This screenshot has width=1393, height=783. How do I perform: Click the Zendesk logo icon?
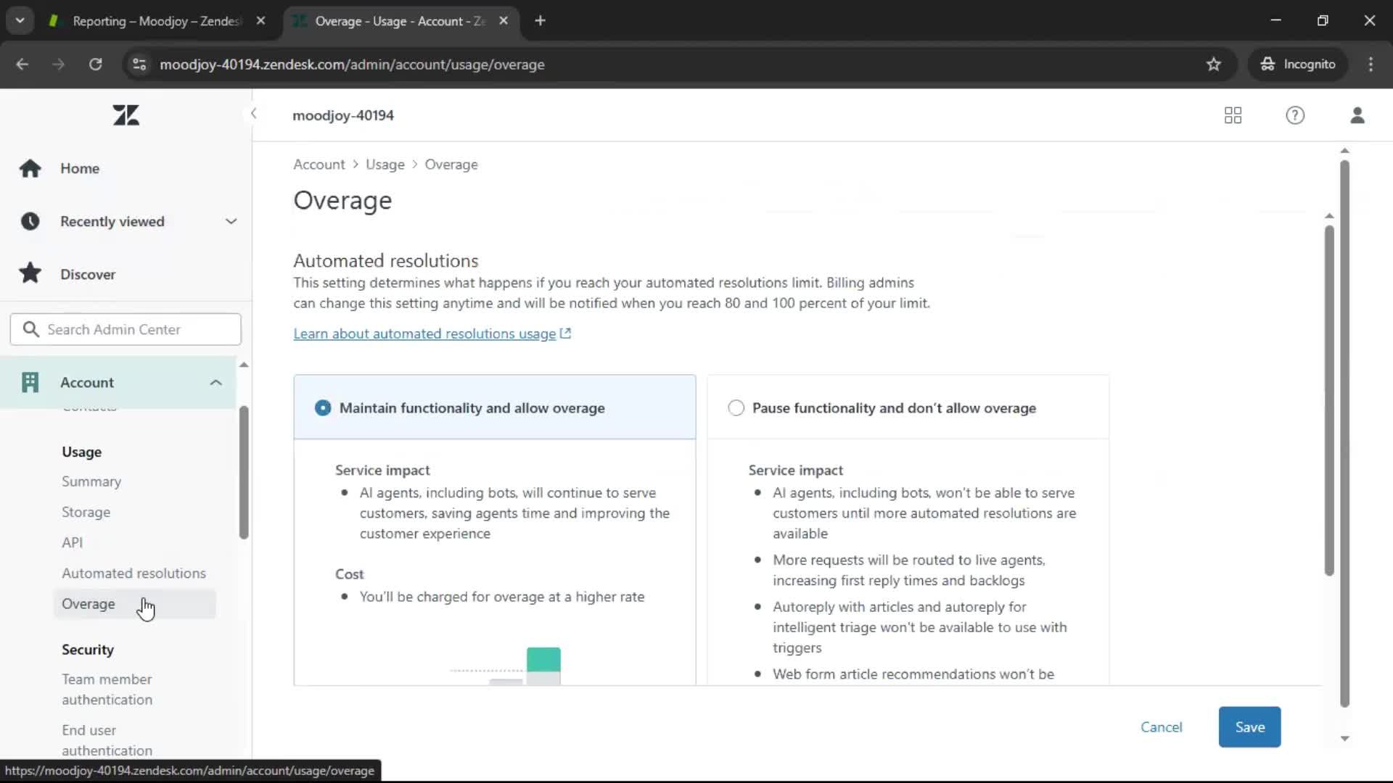pos(126,115)
